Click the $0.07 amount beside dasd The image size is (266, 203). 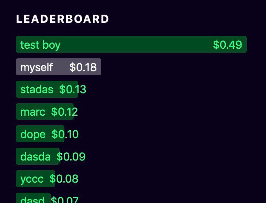click(x=65, y=200)
